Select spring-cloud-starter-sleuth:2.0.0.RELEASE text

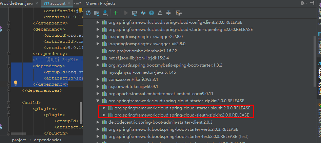[x=182, y=108]
